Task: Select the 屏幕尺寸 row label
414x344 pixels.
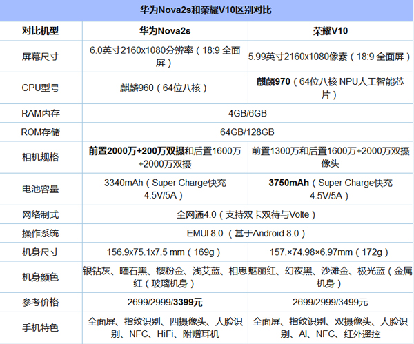Action: coord(40,57)
